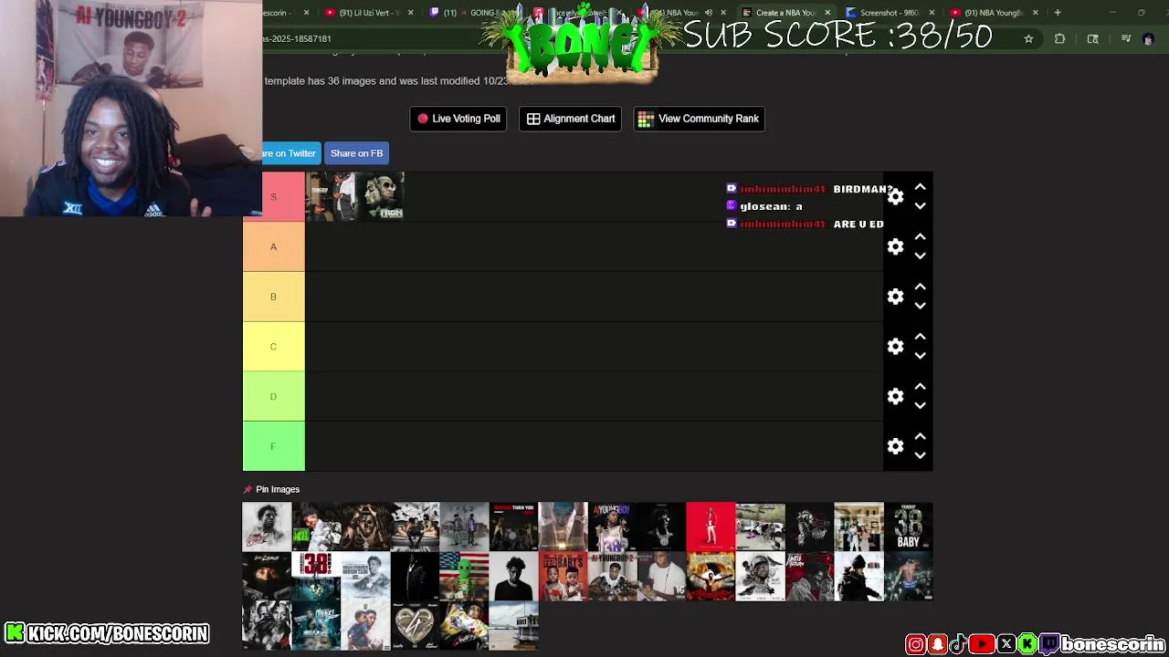Move S tier row up
This screenshot has width=1169, height=657.
(920, 187)
